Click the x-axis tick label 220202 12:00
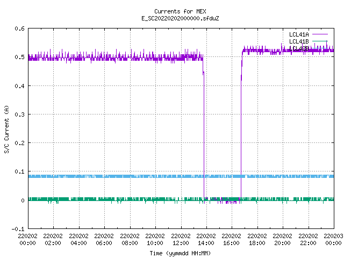The height and width of the screenshot is (258, 344). 181,239
